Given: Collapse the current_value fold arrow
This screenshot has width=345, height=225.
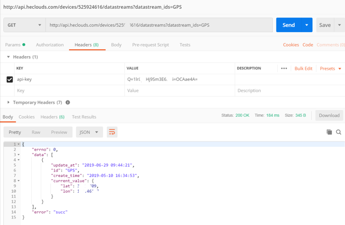Looking at the screenshot, I should (x=19, y=181).
